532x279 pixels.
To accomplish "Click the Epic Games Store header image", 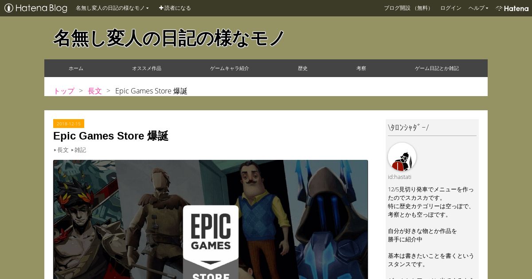I will click(x=211, y=219).
